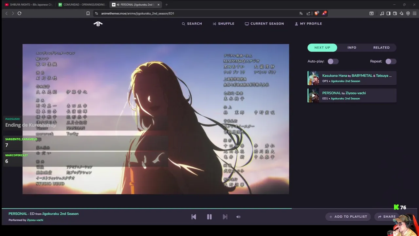Skip to the previous theme
This screenshot has height=236, width=419.
point(194,217)
